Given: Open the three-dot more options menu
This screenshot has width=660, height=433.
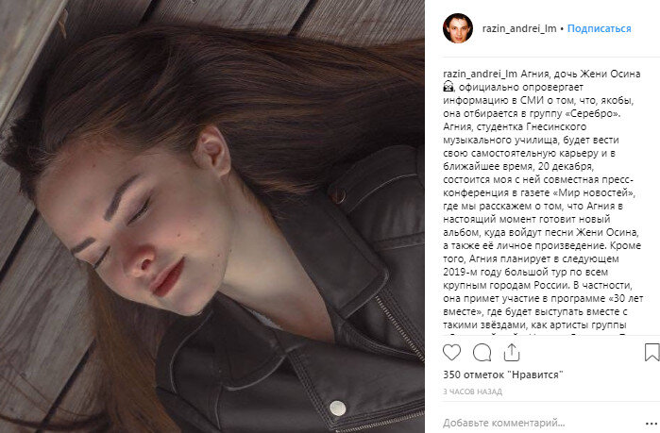Looking at the screenshot, I should [652, 424].
